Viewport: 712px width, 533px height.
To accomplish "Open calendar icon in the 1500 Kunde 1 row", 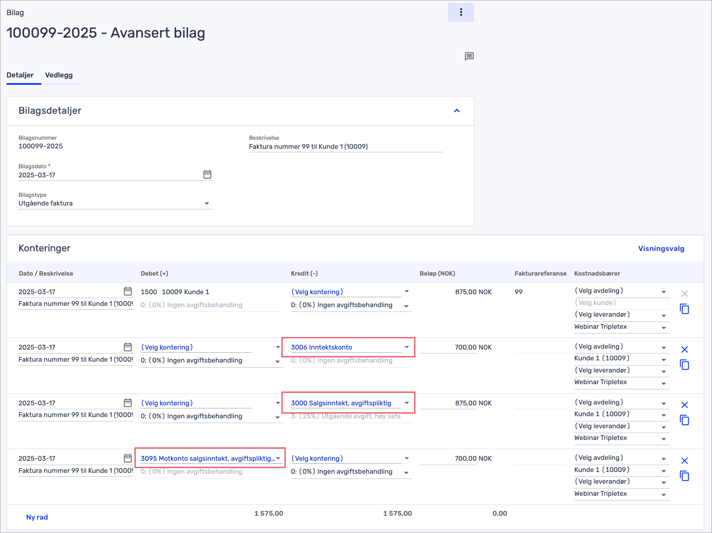I will click(128, 291).
